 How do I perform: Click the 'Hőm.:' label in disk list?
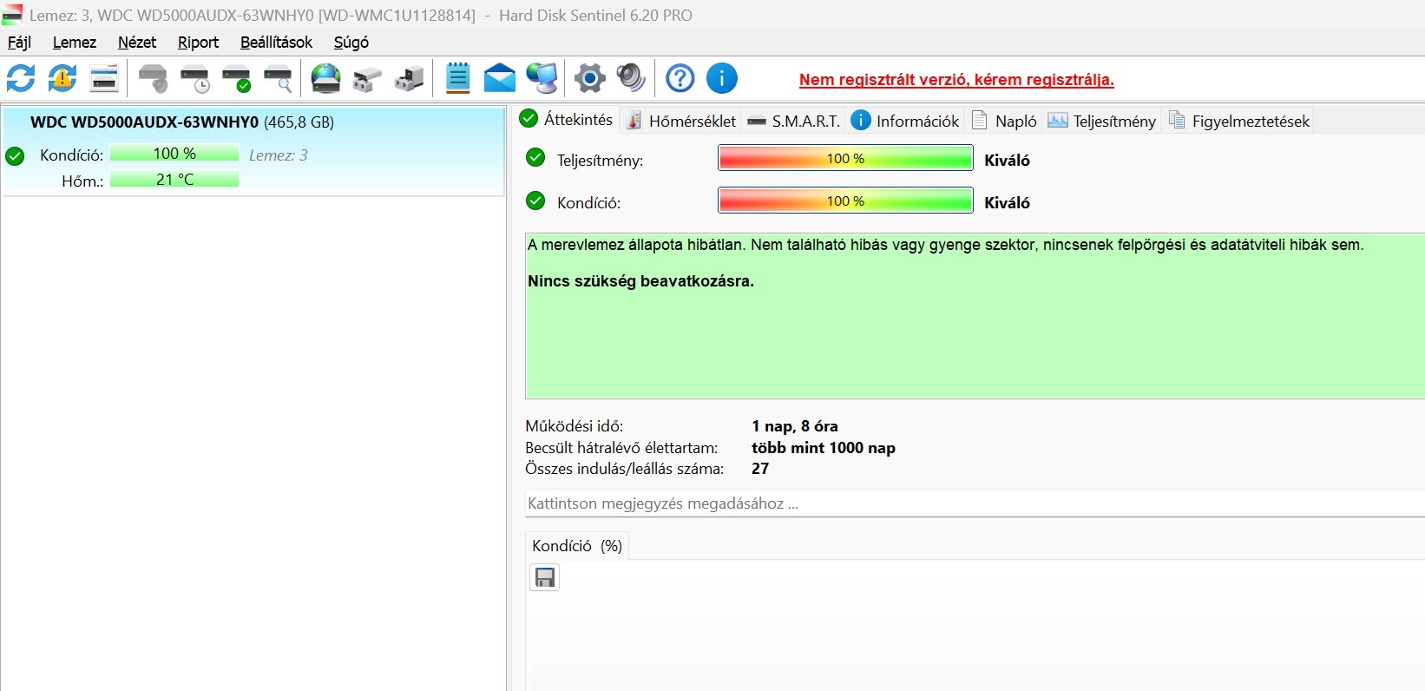click(82, 181)
